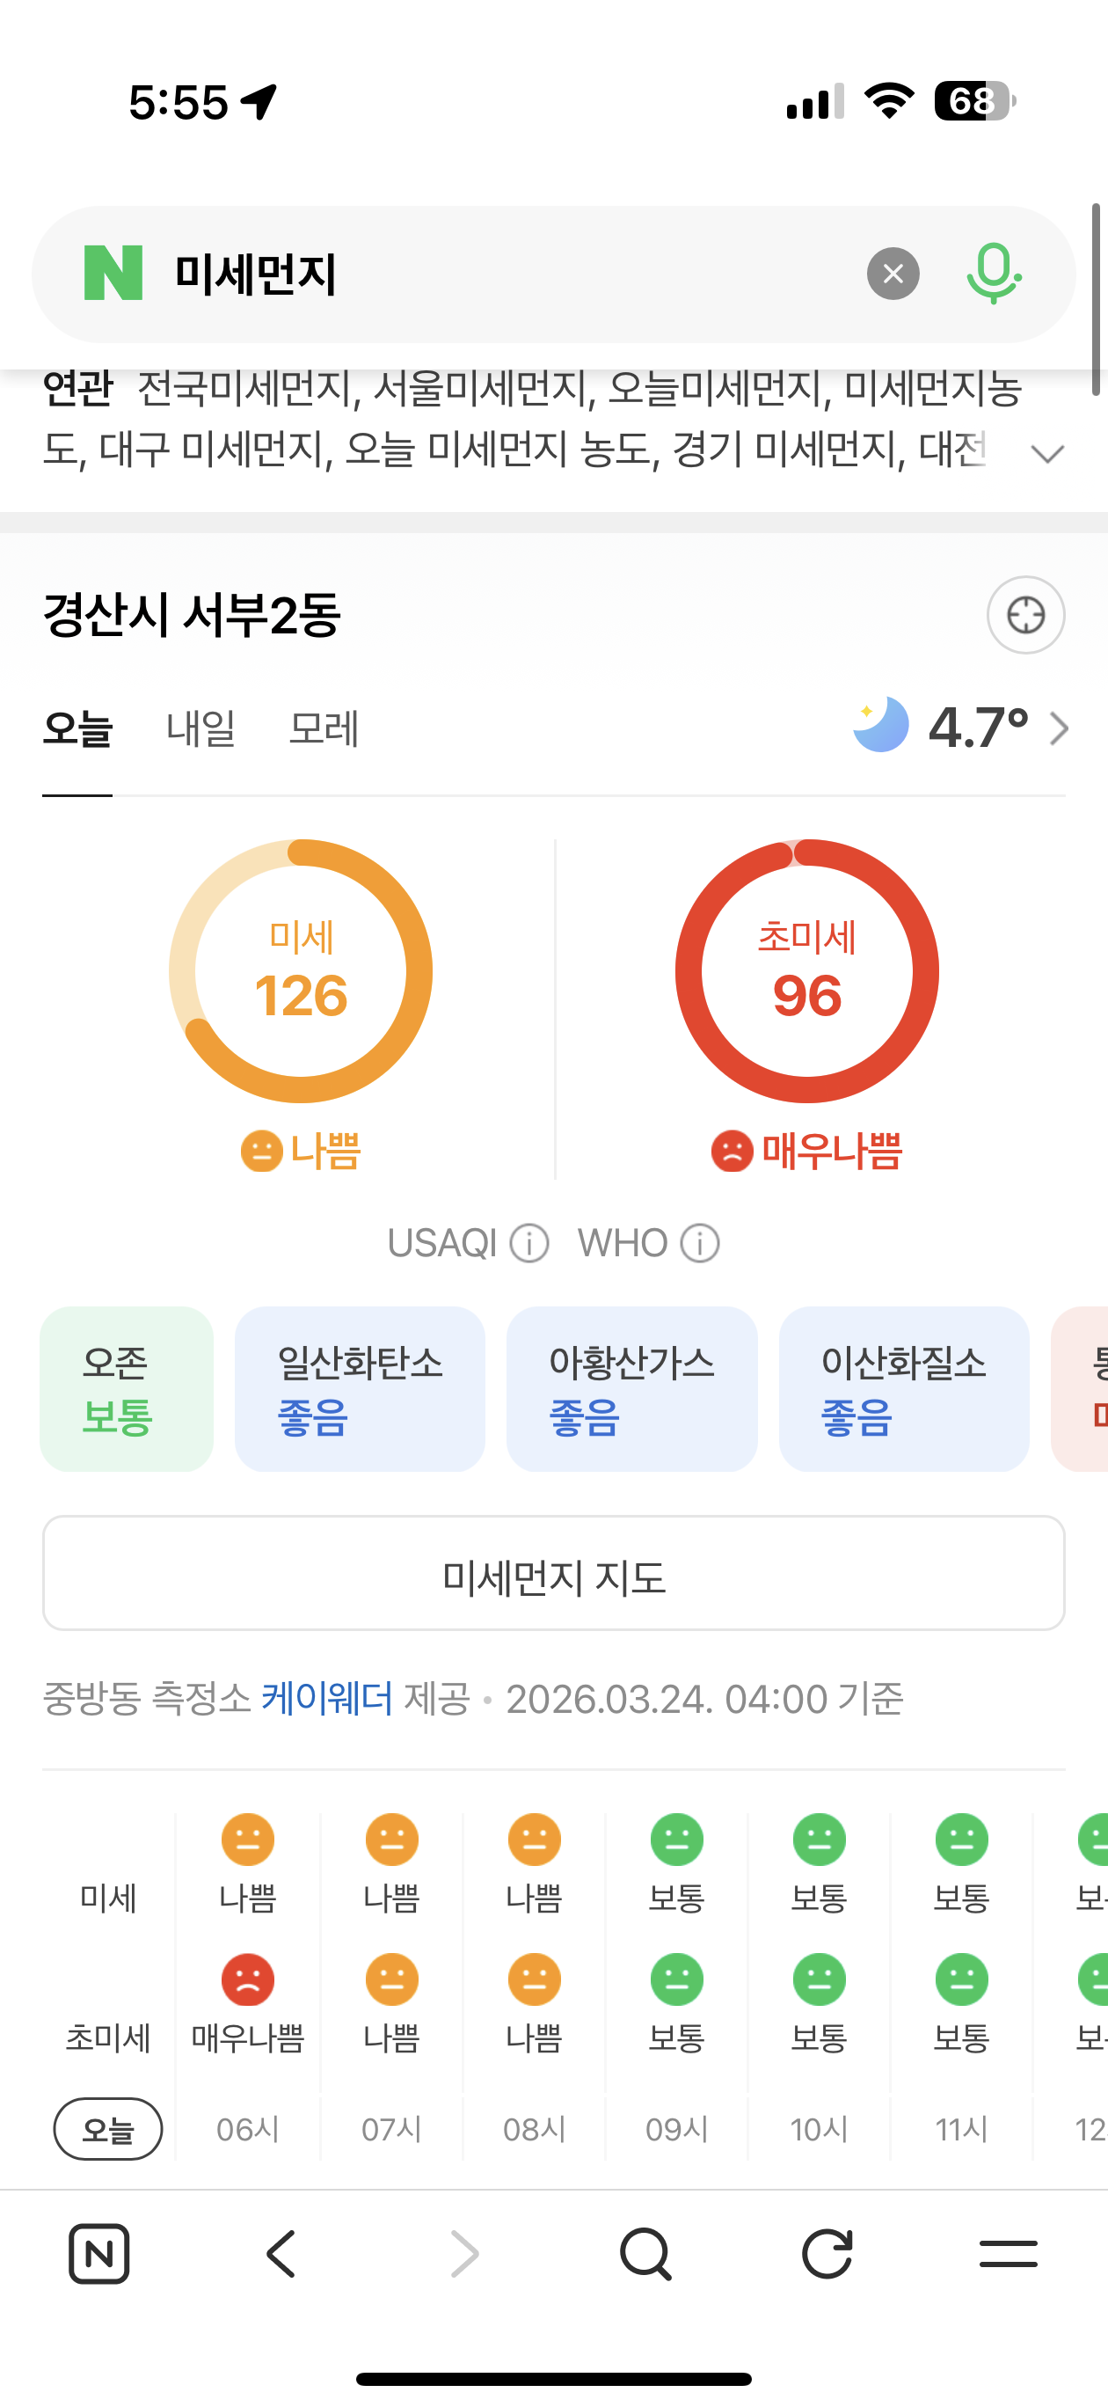
Task: Tap the 오늘 pill in hourly forecast
Action: [108, 2130]
